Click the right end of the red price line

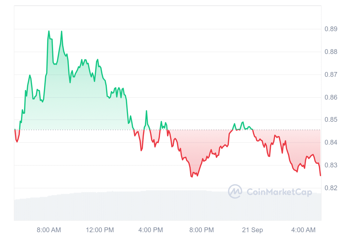click(x=320, y=175)
